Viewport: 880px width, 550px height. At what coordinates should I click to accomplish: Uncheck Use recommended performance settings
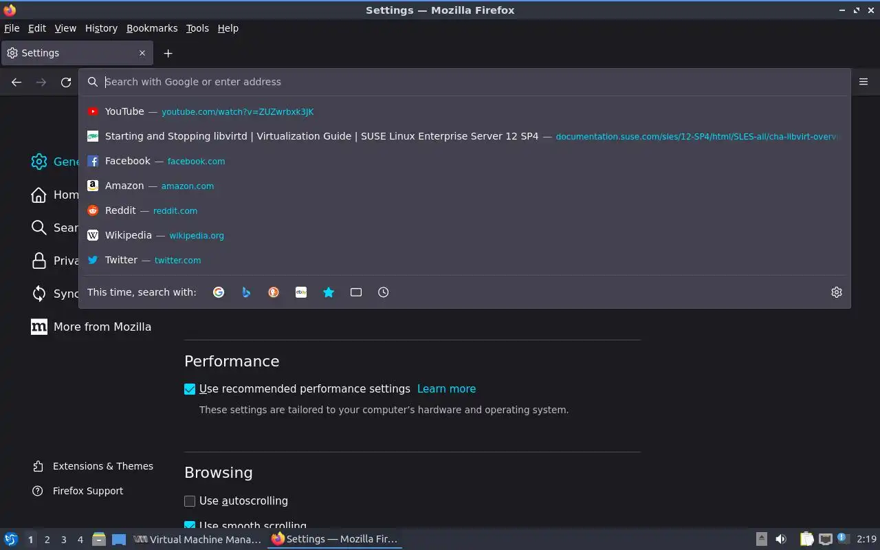coord(190,389)
